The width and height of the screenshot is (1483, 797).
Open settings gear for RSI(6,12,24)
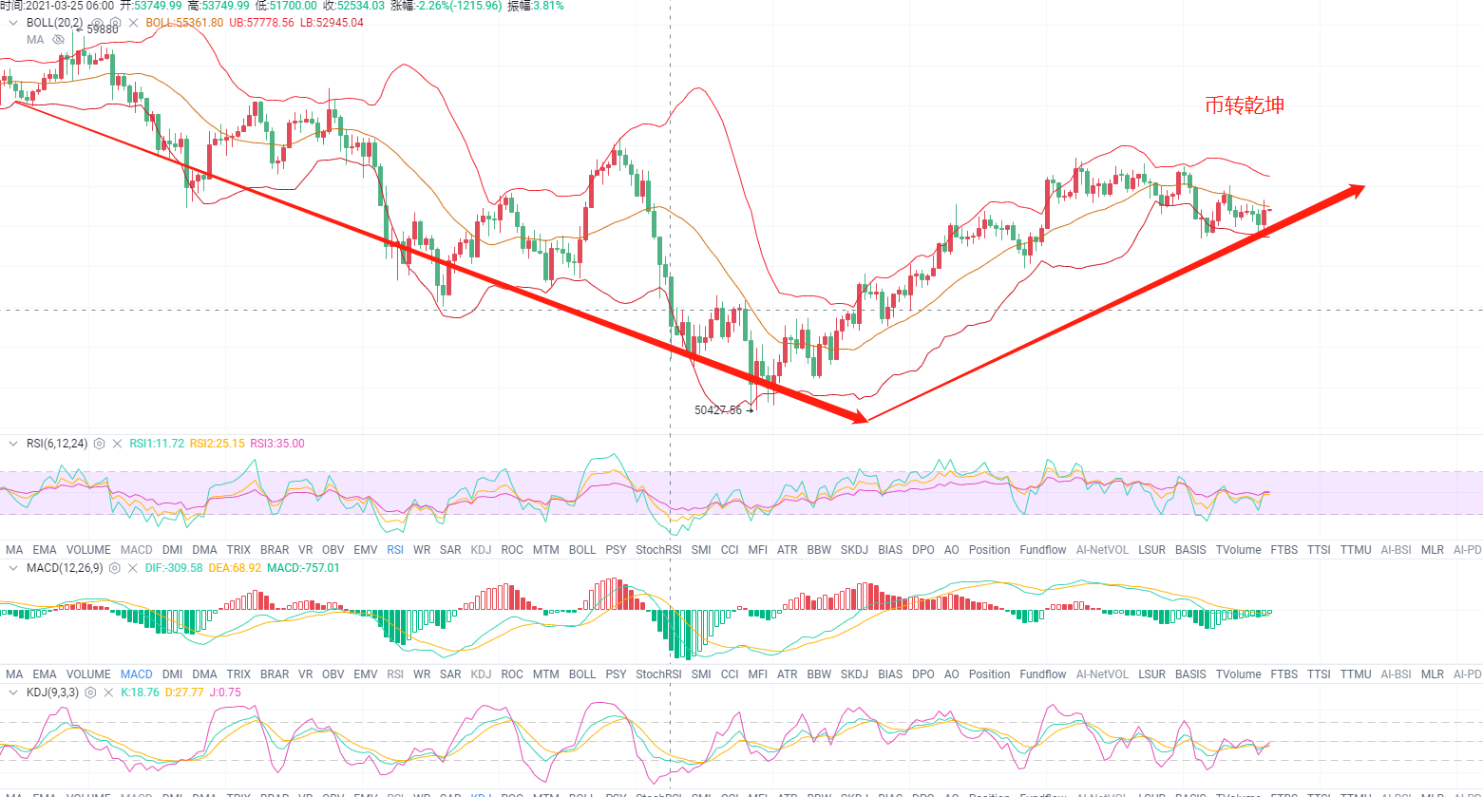99,444
